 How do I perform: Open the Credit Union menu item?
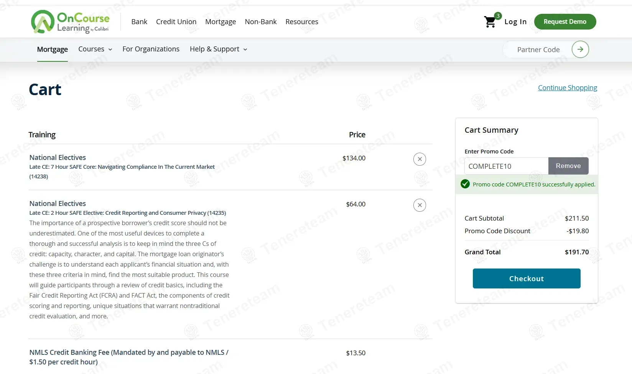coord(176,22)
